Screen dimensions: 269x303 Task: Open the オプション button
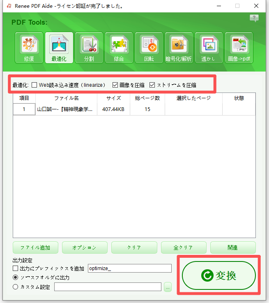[x=85, y=247]
